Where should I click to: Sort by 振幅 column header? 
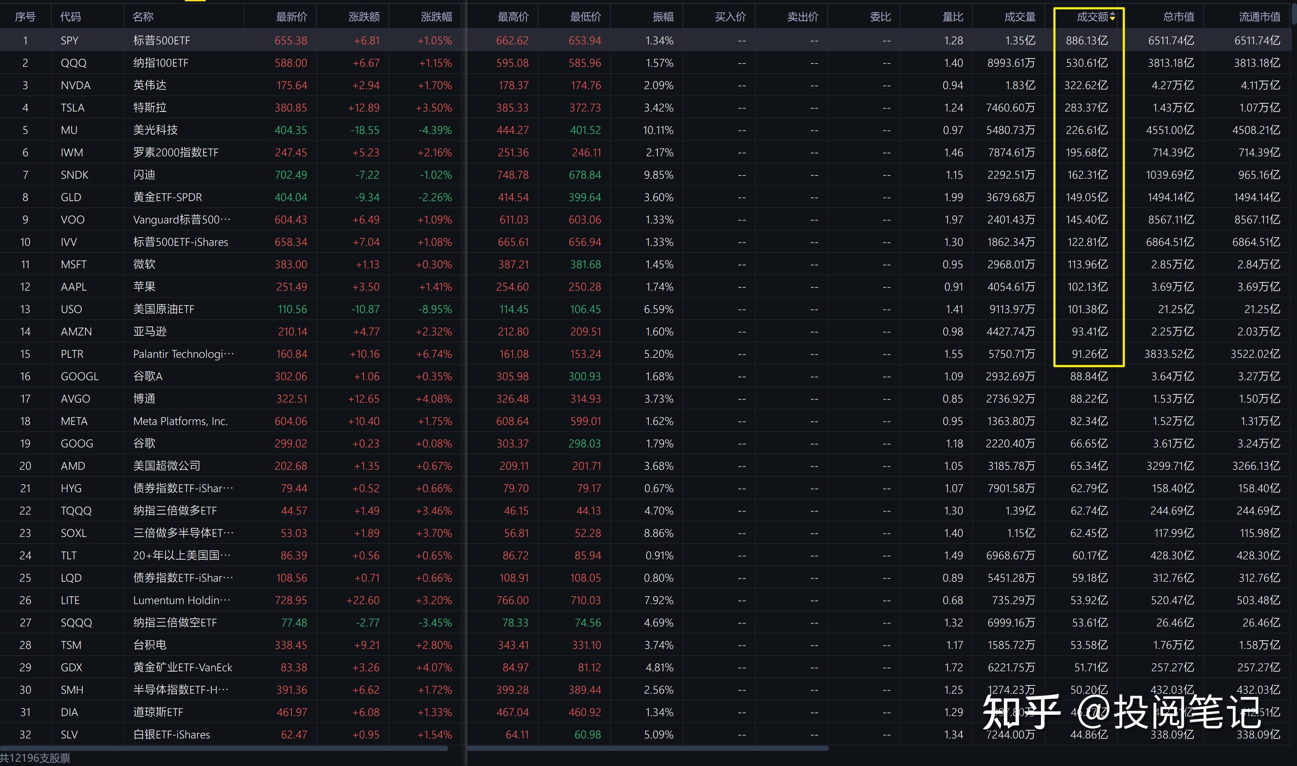pos(663,17)
